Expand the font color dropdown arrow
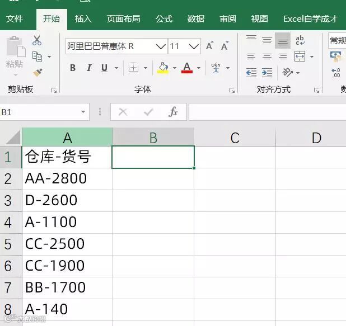This screenshot has height=326, width=346. [x=199, y=68]
